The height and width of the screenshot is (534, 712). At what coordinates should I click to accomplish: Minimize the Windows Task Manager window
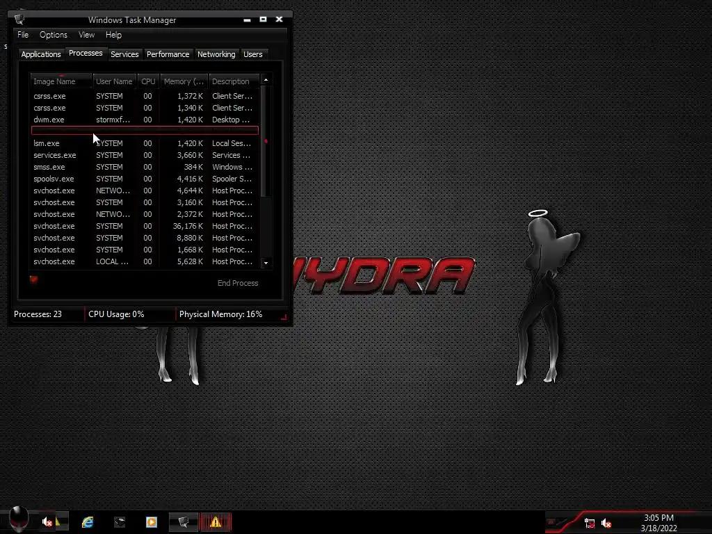point(247,19)
